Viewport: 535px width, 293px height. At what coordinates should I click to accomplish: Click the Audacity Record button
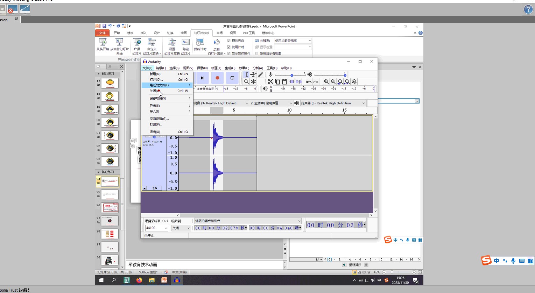pos(217,78)
